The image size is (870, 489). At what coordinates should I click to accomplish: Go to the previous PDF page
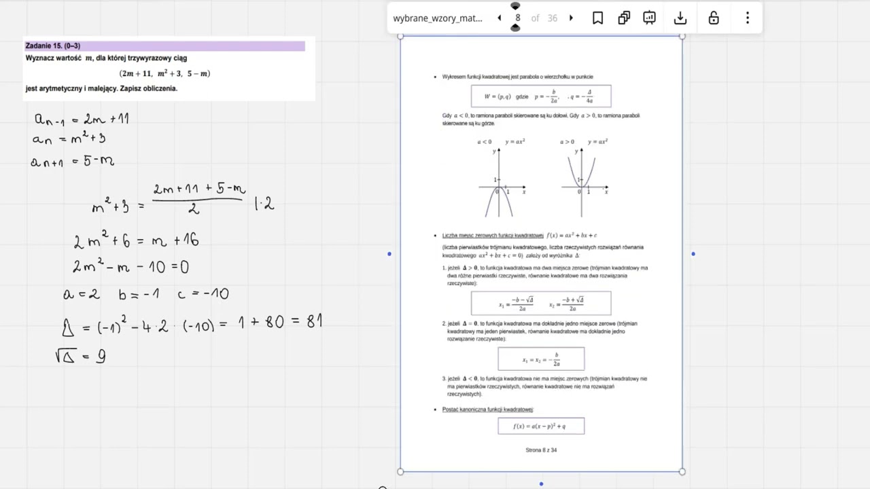[x=500, y=18]
